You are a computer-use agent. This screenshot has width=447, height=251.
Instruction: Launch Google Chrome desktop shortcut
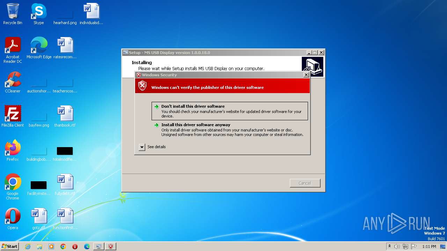[x=13, y=187]
